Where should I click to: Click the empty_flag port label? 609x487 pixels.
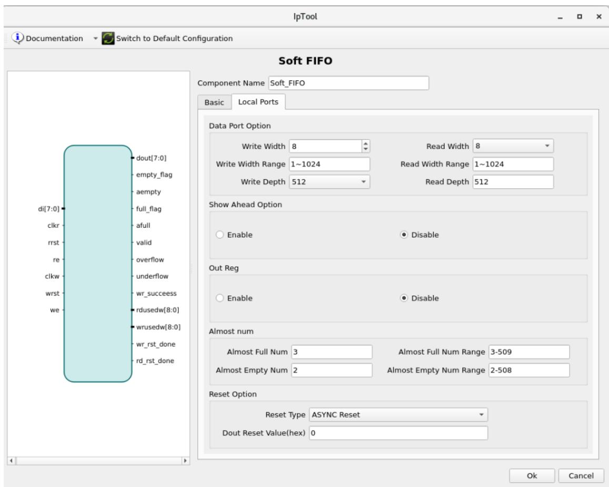click(154, 175)
